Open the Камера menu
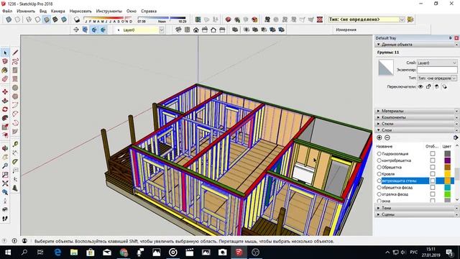 tap(57, 11)
